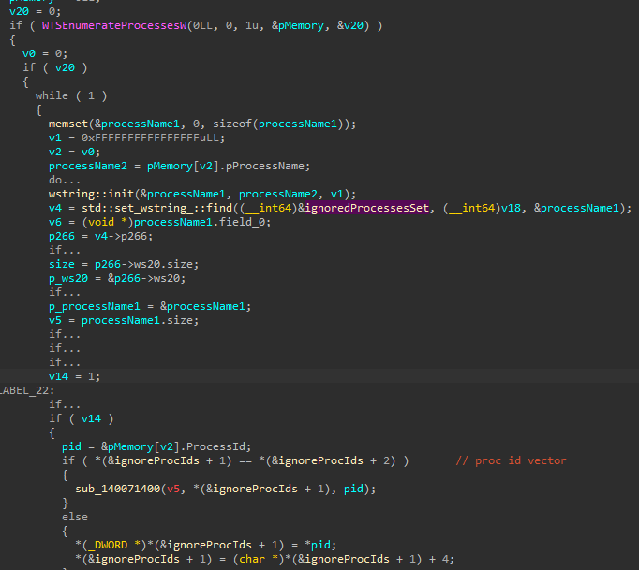Click the p_ws20 variable being assigned
This screenshot has width=639, height=570.
[x=68, y=278]
